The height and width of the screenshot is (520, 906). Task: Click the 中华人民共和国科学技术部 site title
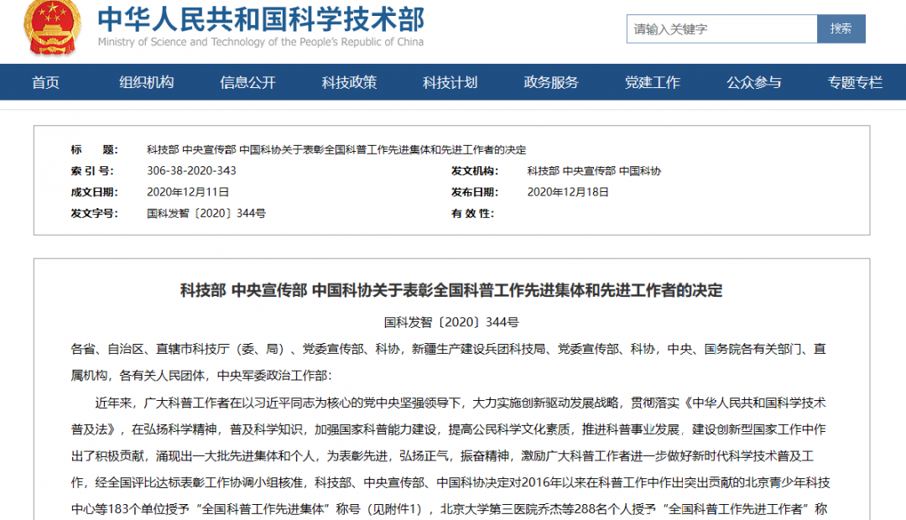tap(261, 19)
